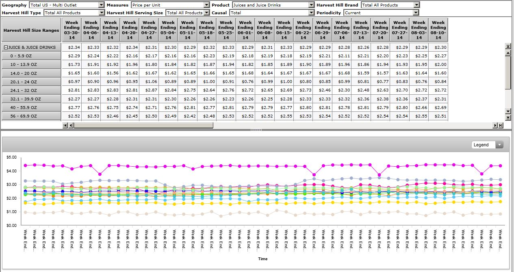Click the horizontal scrollbar thumb
This screenshot has width=514, height=272.
click(143, 125)
